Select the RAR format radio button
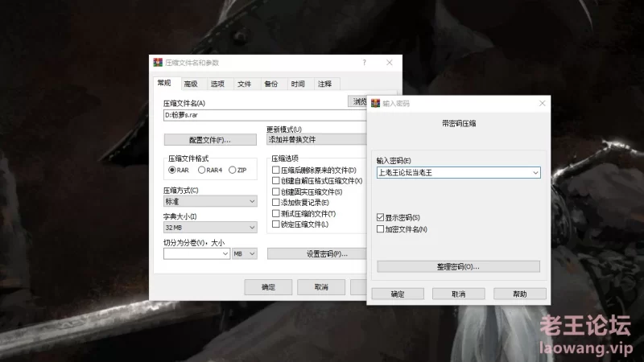 [x=172, y=170]
